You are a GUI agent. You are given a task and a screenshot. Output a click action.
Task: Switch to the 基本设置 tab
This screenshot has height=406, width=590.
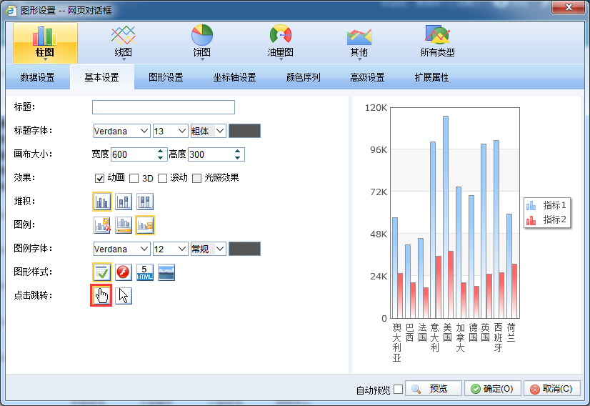point(101,77)
